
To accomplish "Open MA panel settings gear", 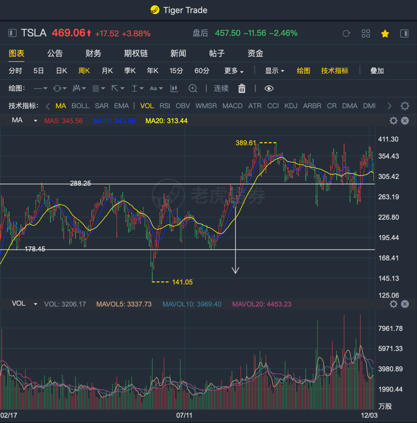I will click(x=393, y=121).
